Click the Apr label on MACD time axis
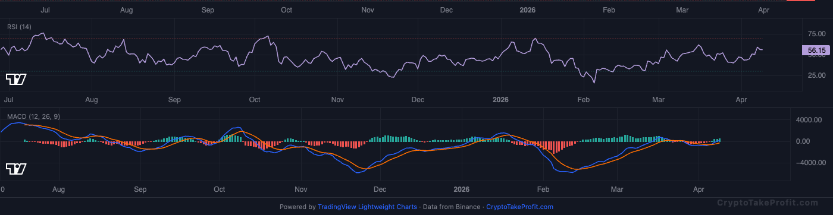833x215 pixels. (699, 189)
